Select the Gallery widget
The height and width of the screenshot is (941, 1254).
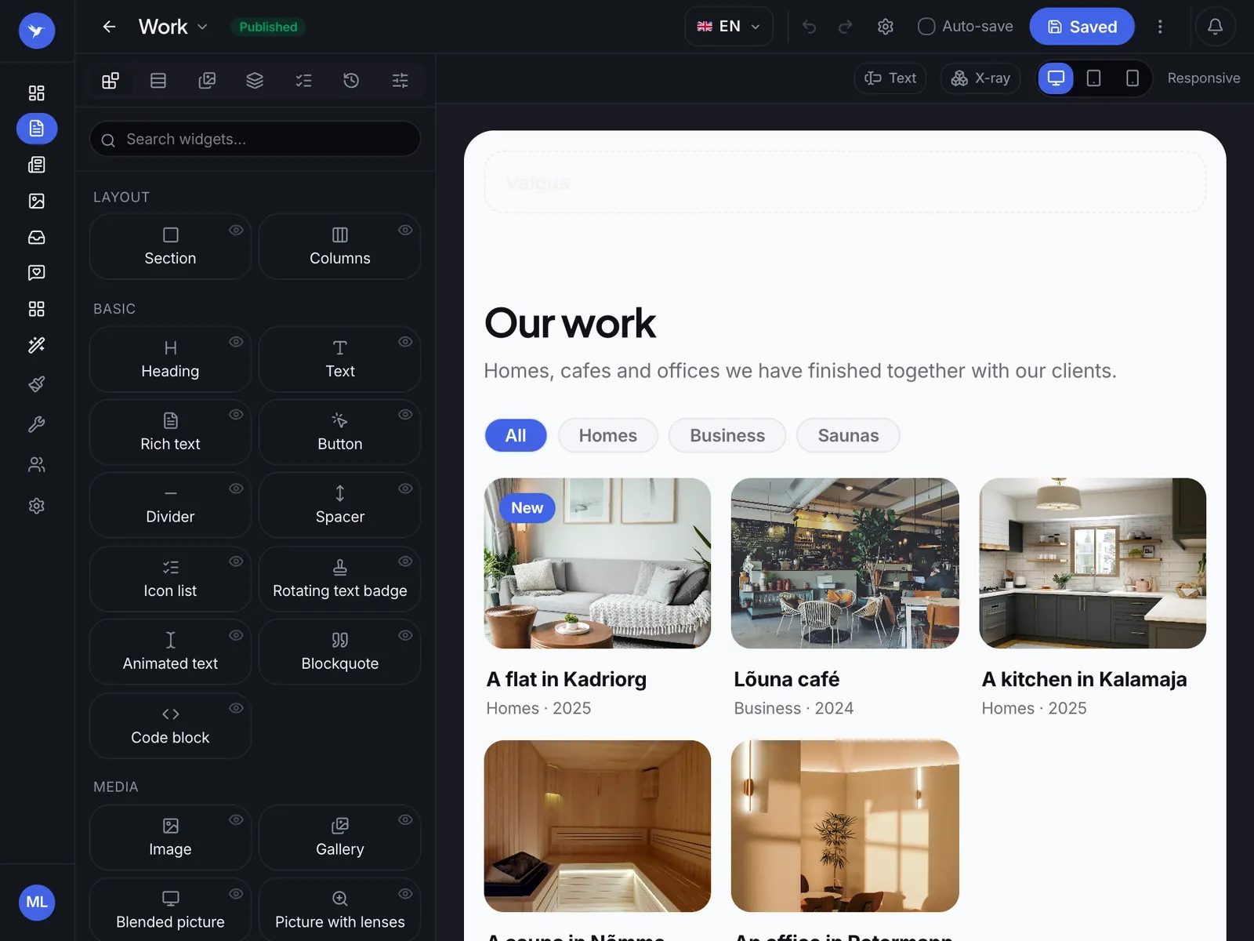coord(339,837)
